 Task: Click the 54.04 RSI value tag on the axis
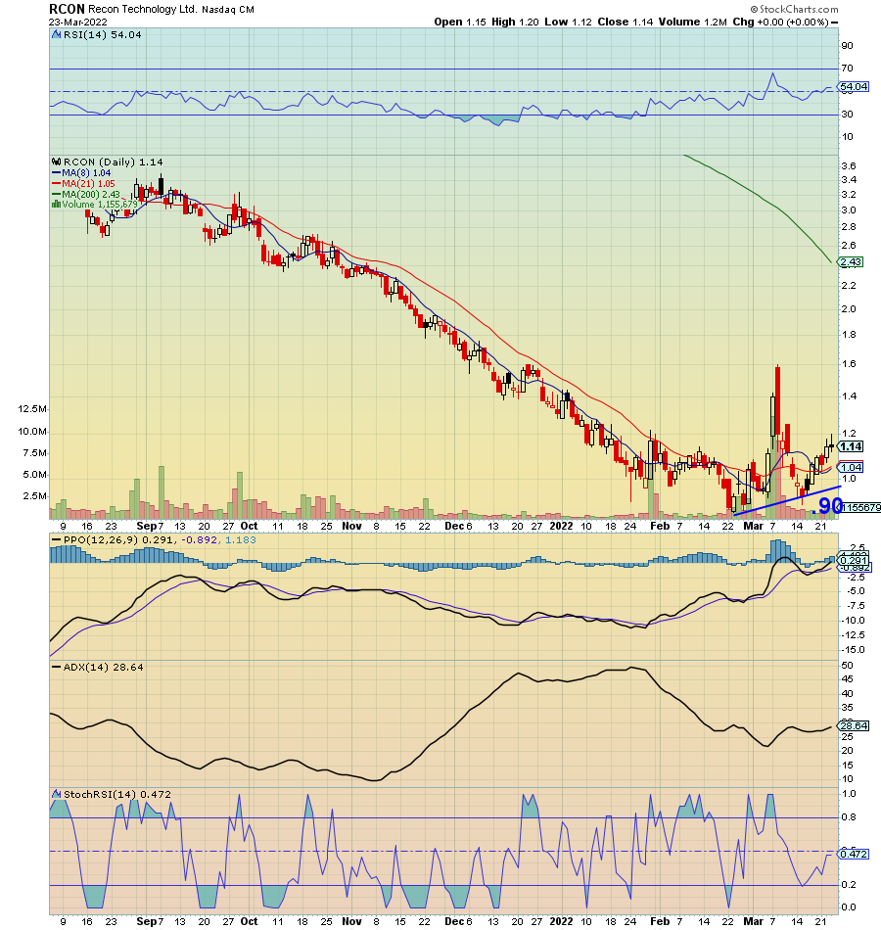(x=854, y=86)
